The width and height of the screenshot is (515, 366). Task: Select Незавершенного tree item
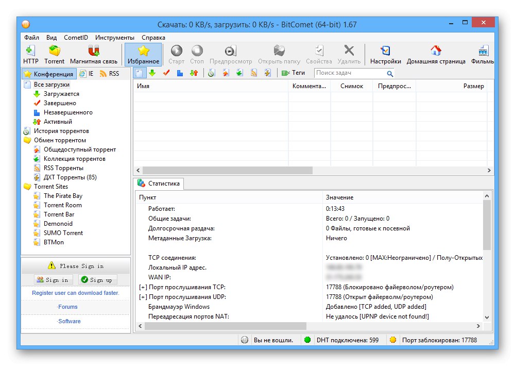(x=68, y=112)
